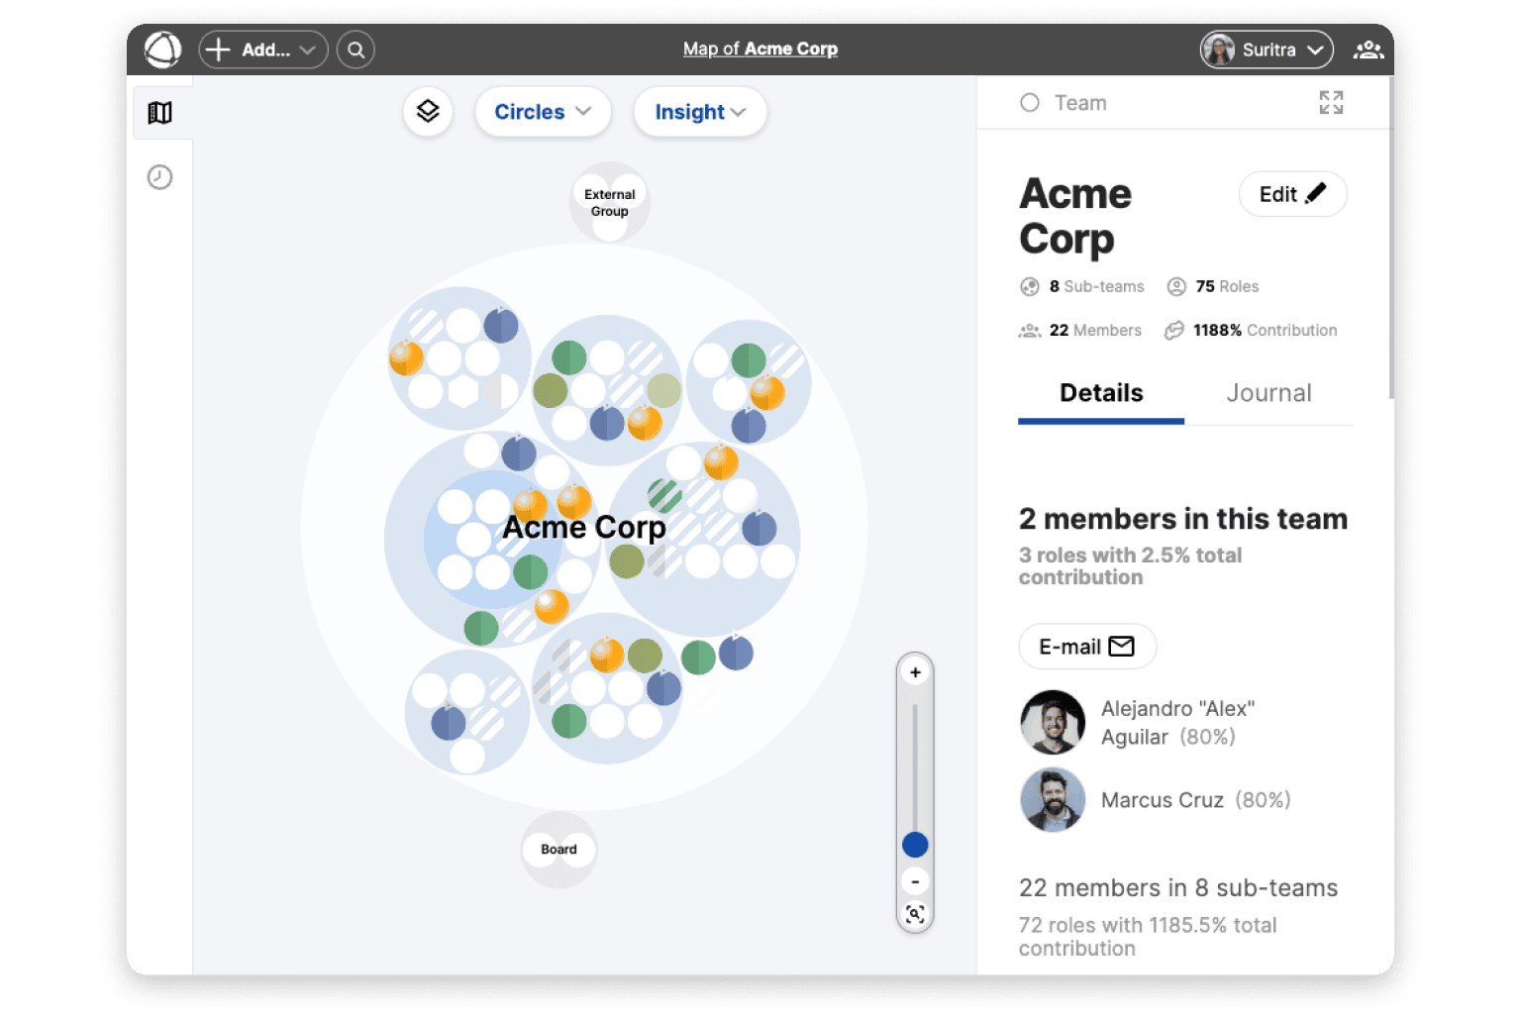Viewport: 1521px width, 1015px height.
Task: Click the layers stack icon
Action: pyautogui.click(x=428, y=111)
